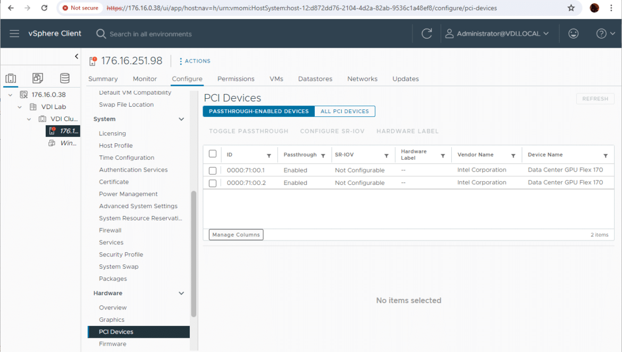This screenshot has width=622, height=352.
Task: Switch to Storage inventory view icon
Action: coord(65,78)
